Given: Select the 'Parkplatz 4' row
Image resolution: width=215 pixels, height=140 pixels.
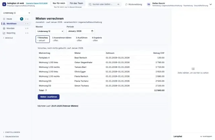Looking at the screenshot, I should tap(101, 58).
